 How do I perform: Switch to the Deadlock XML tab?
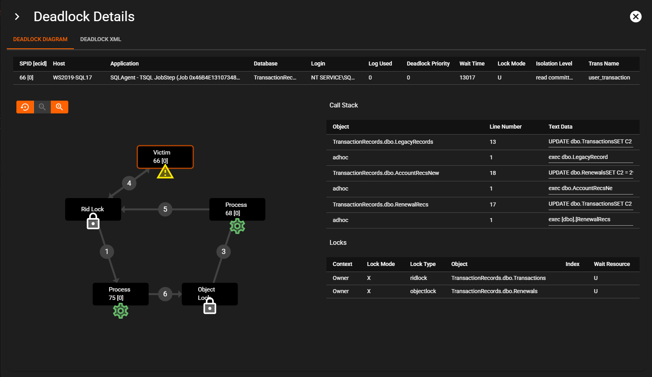101,39
